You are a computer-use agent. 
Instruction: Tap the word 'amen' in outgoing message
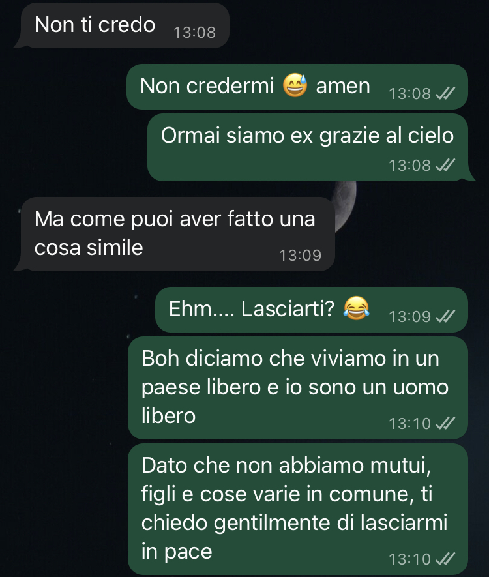(343, 86)
